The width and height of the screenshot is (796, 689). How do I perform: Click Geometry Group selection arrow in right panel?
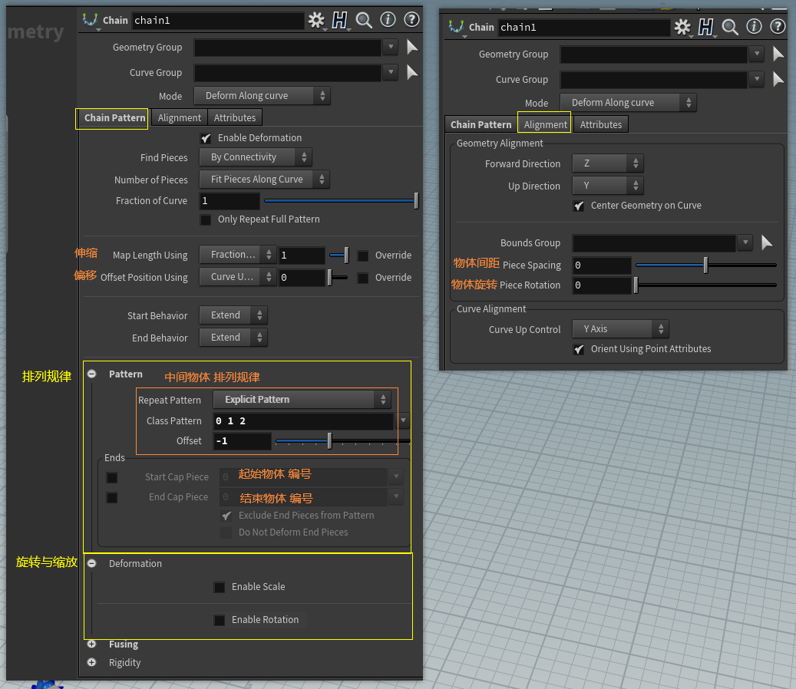(x=778, y=54)
